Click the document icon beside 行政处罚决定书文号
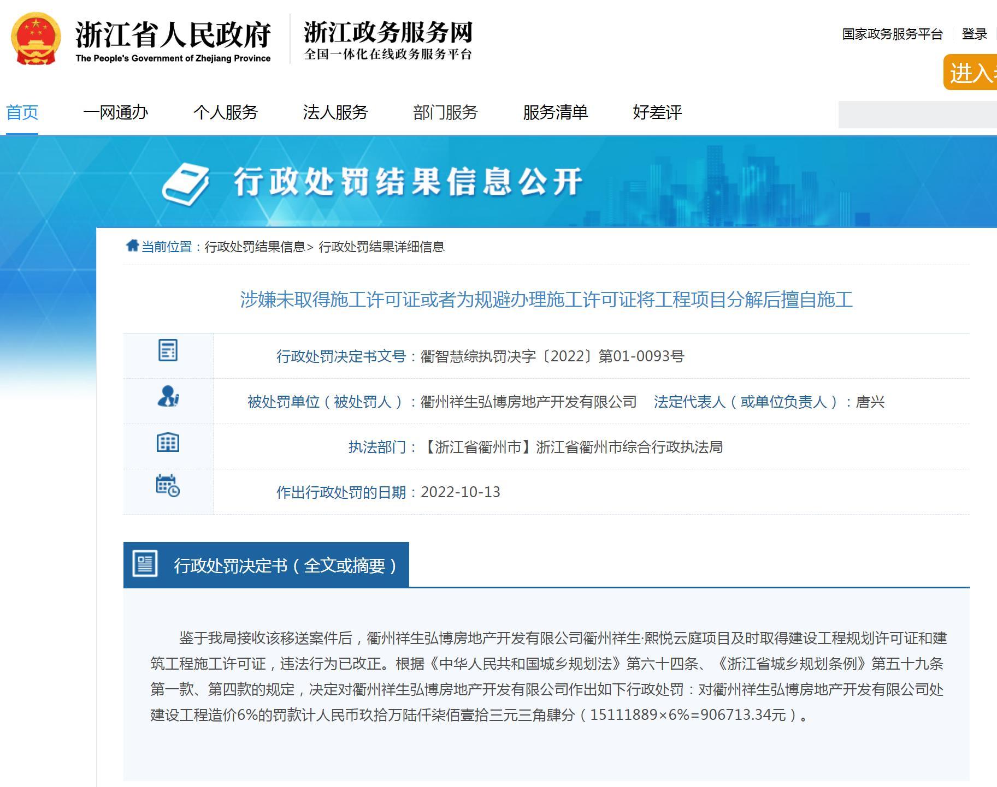This screenshot has width=997, height=787. [x=168, y=350]
